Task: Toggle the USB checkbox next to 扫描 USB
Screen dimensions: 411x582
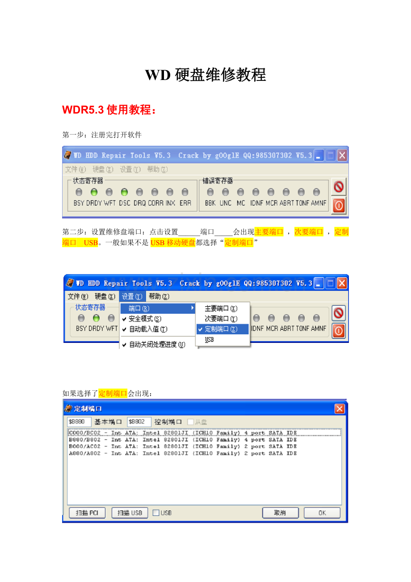Action: click(x=155, y=513)
